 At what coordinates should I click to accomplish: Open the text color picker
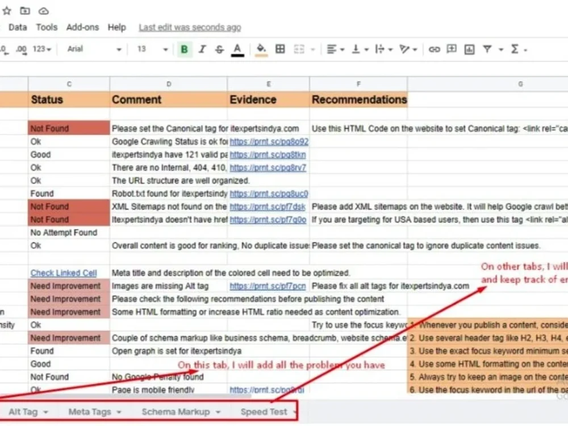(x=237, y=50)
